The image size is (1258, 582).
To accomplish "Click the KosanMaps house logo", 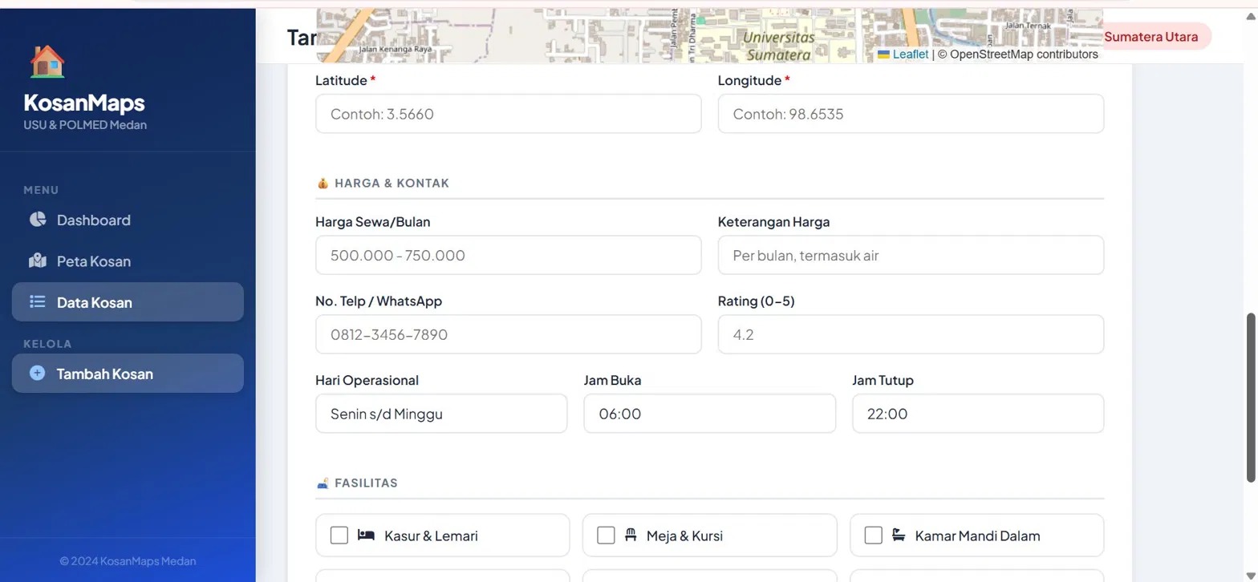I will (47, 62).
